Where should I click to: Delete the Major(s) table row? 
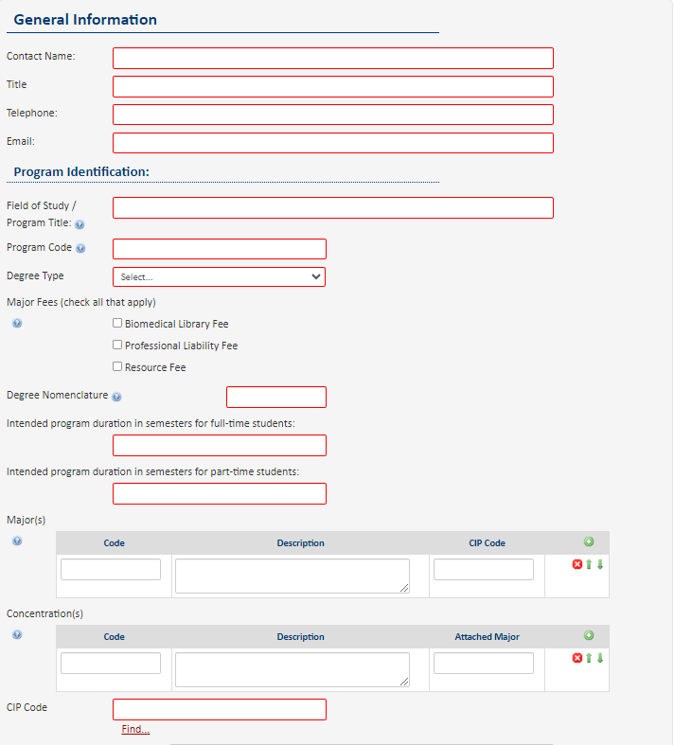point(577,564)
